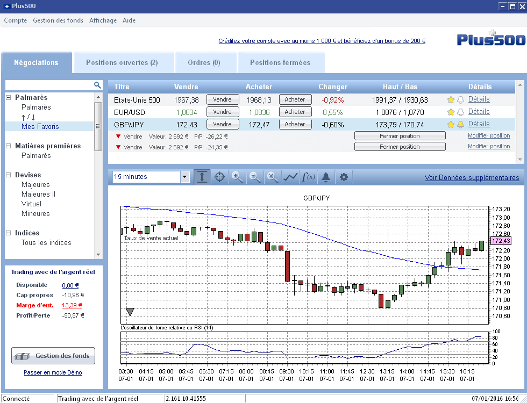Open Détails link for Etats-Unis 500
Image resolution: width=527 pixels, height=403 pixels.
[x=479, y=99]
